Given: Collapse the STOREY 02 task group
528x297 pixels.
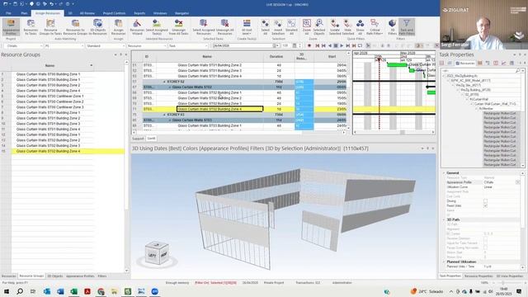Looking at the screenshot, I should point(164,82).
